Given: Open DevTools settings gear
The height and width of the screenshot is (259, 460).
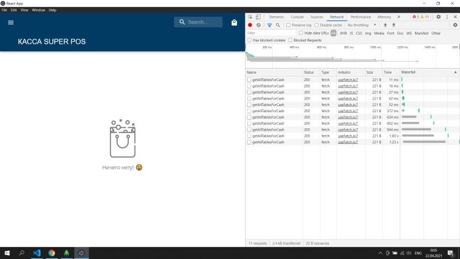Looking at the screenshot, I should pos(438,17).
